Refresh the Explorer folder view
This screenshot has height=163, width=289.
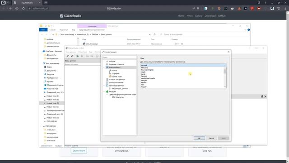click(x=154, y=34)
